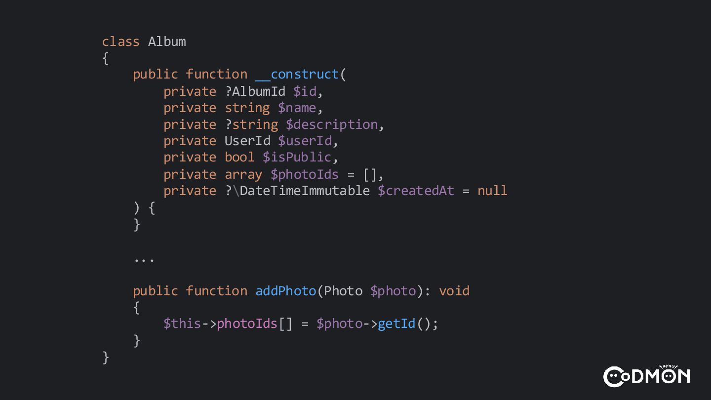Screen dimensions: 711x400
Task: Click the $isPublic variable
Action: coord(297,157)
